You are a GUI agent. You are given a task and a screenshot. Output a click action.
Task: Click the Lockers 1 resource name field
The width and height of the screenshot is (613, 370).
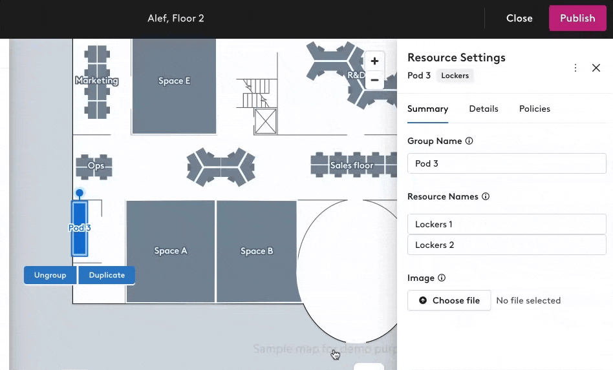pos(507,224)
